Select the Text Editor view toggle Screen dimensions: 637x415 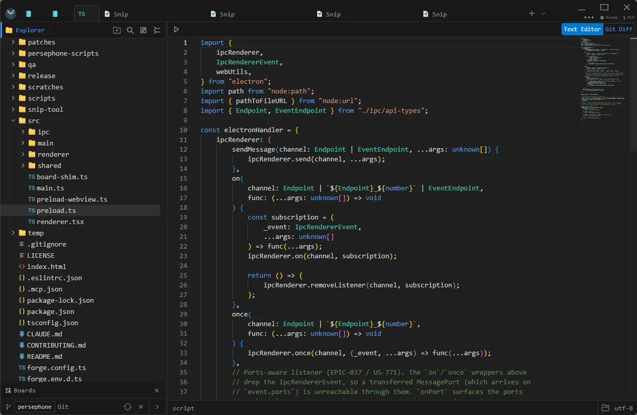[582, 29]
